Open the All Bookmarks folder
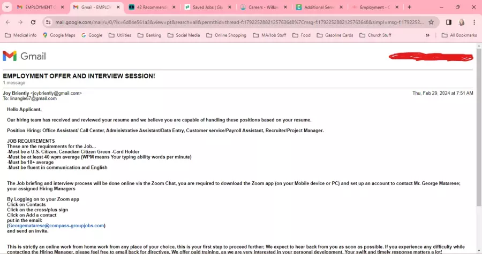Viewport: 482px width, 254px height. point(460,35)
